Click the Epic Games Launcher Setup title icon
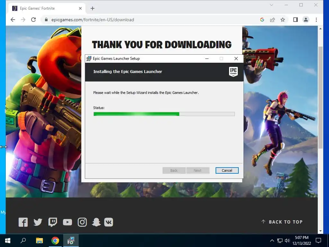The width and height of the screenshot is (329, 247). point(89,59)
